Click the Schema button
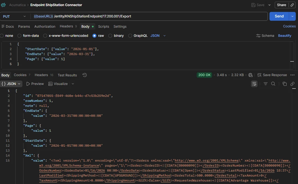 click(x=265, y=36)
